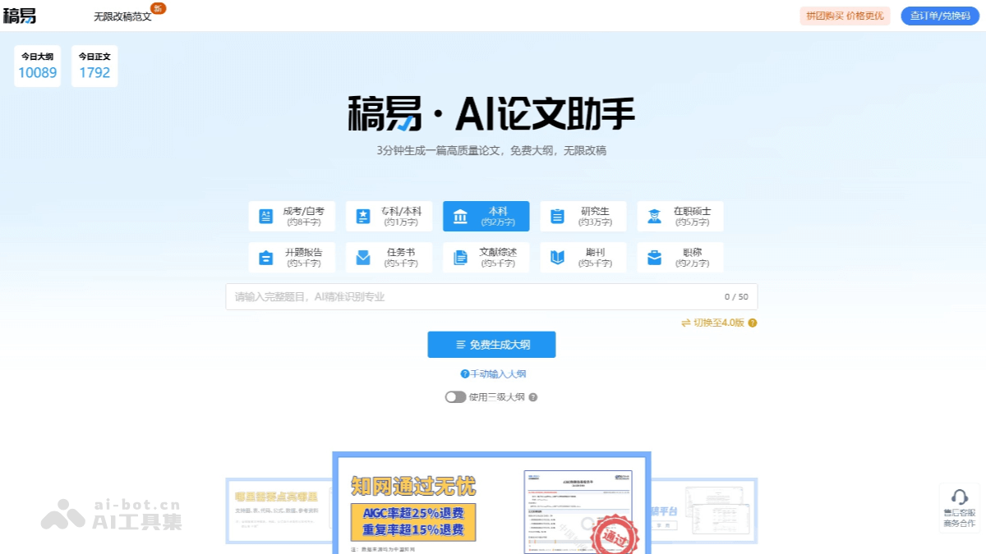Open 拼团购买 价格更优 promotion

point(845,16)
